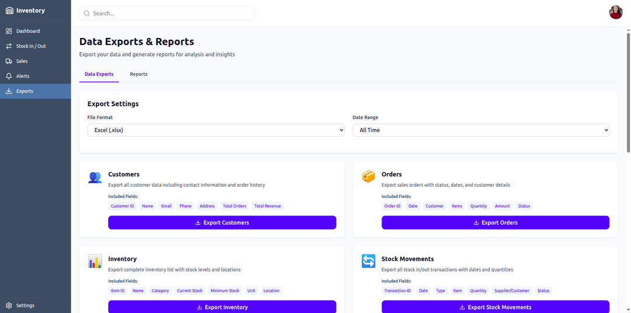
Task: Click the Stock Movements card title
Action: click(408, 259)
